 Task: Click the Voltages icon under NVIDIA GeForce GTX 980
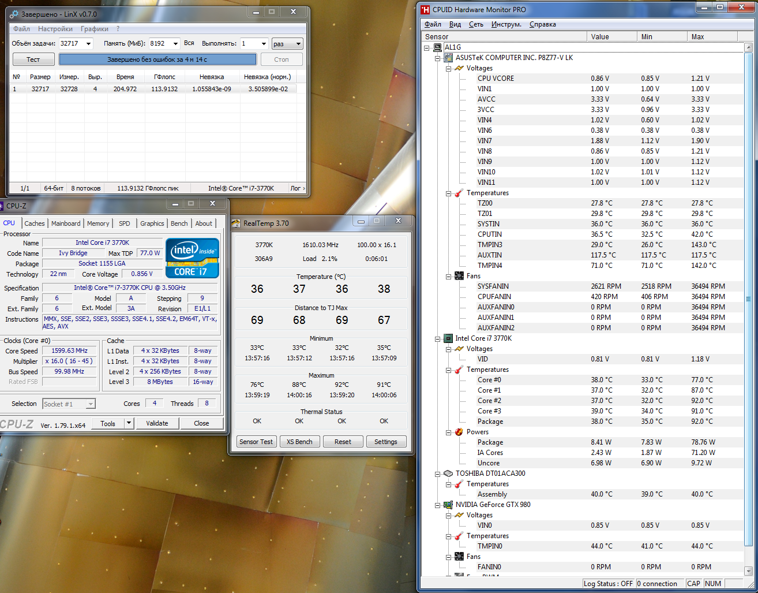coord(459,515)
